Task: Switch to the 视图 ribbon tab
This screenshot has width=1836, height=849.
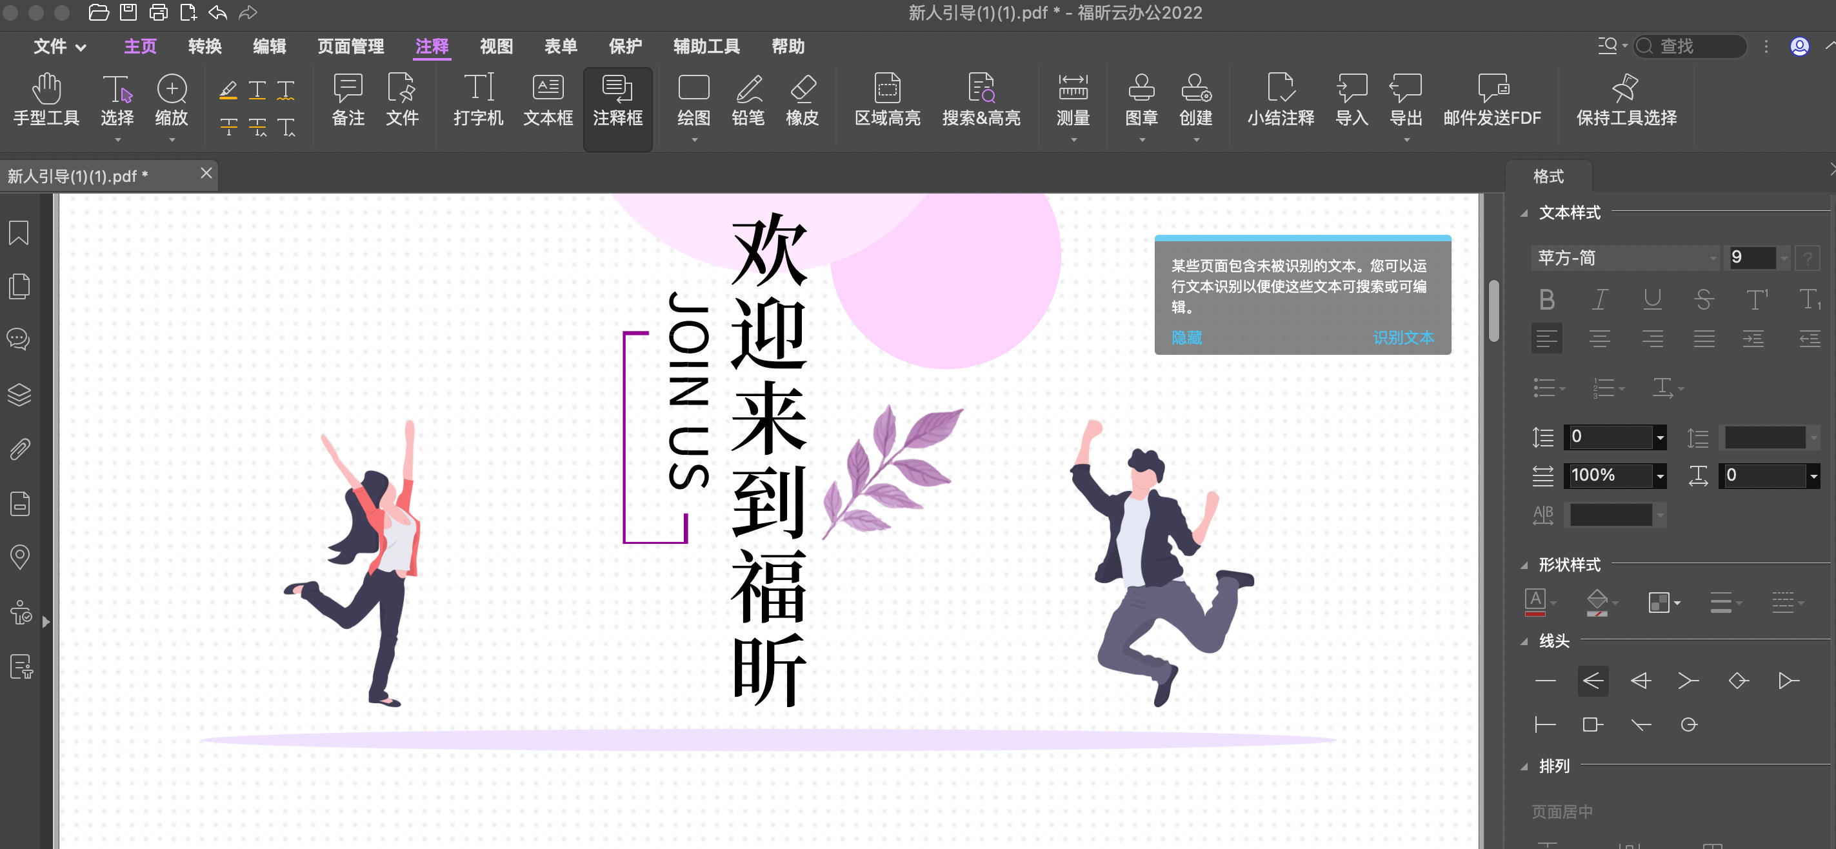Action: tap(495, 46)
